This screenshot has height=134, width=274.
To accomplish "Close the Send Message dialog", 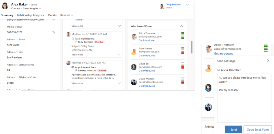I will pos(268,61).
